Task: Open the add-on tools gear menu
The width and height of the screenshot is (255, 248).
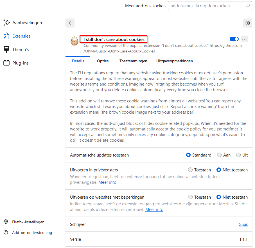Action: point(247,23)
